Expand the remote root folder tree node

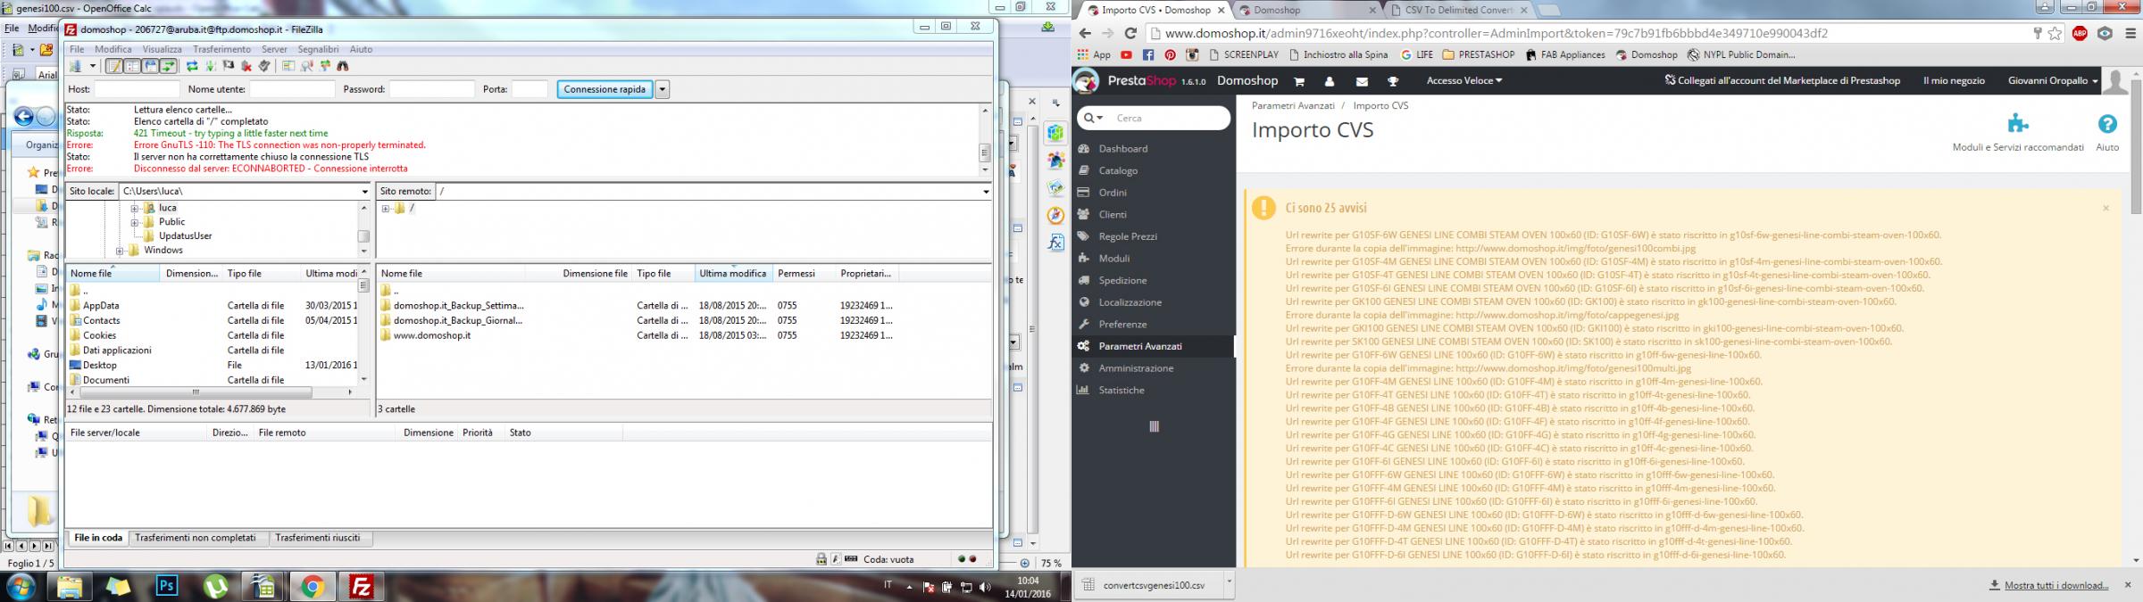(385, 209)
